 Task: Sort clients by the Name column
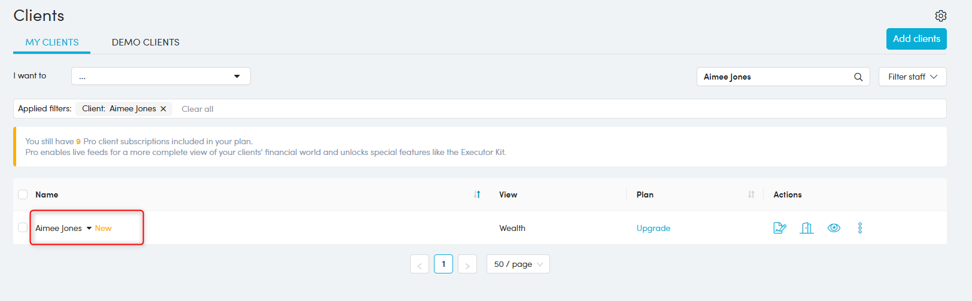477,194
